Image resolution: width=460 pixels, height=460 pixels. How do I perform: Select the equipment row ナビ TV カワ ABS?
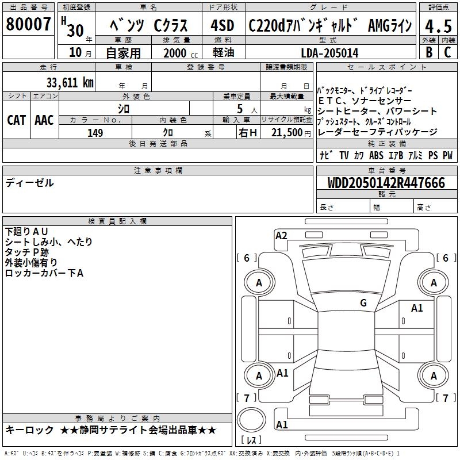pyautogui.click(x=386, y=155)
